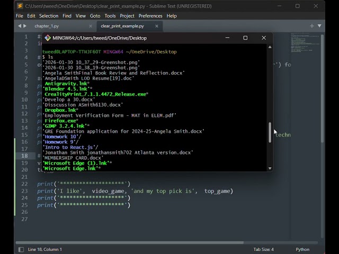Open the Help menu
Viewport: 339px width, 254px height.
(x=172, y=16)
